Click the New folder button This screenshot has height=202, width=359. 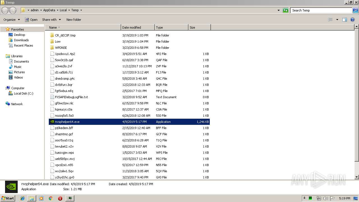pos(74,20)
